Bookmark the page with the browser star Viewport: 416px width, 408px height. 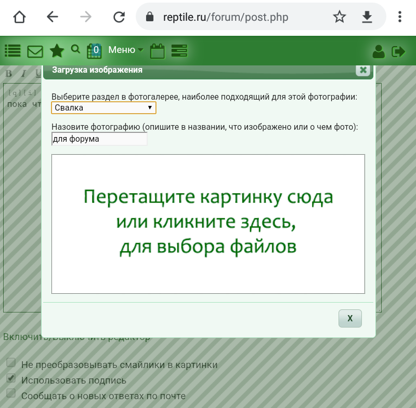click(340, 17)
